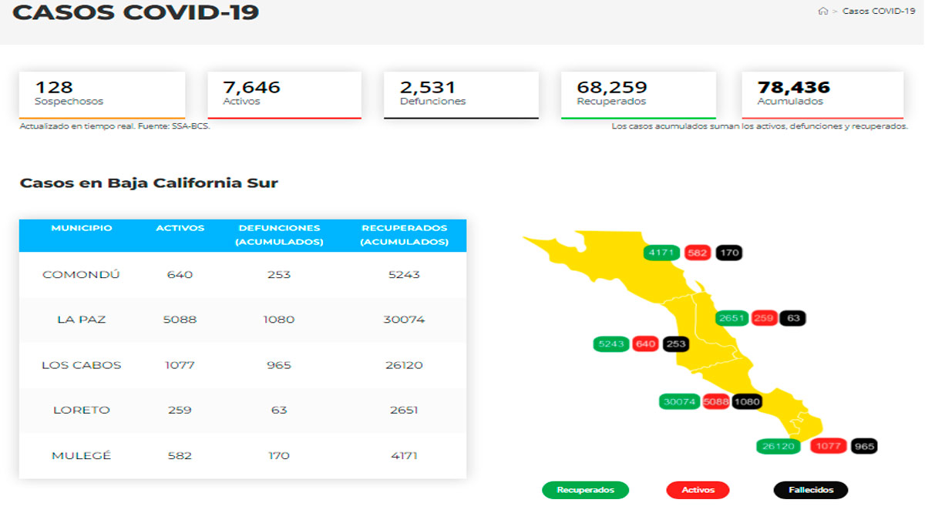925x513 pixels.
Task: Click the red Activos legend pill
Action: pyautogui.click(x=698, y=490)
